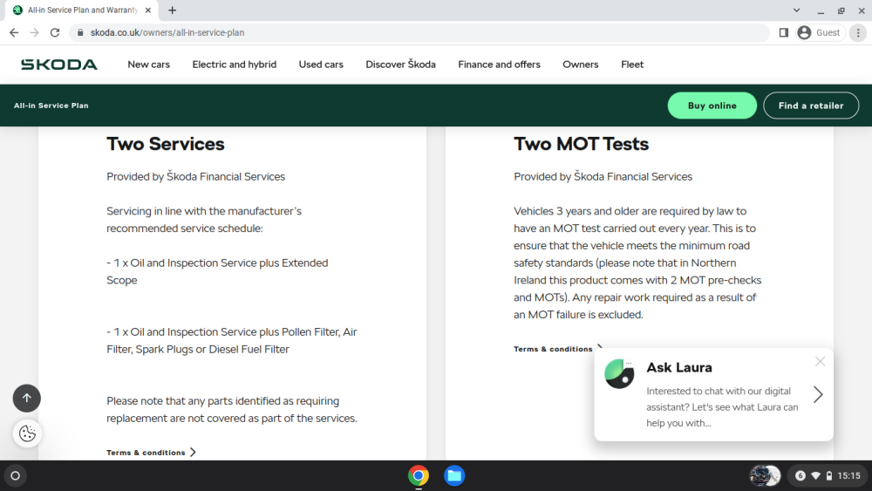Click Chrome icon in shelf
The image size is (872, 491).
419,476
